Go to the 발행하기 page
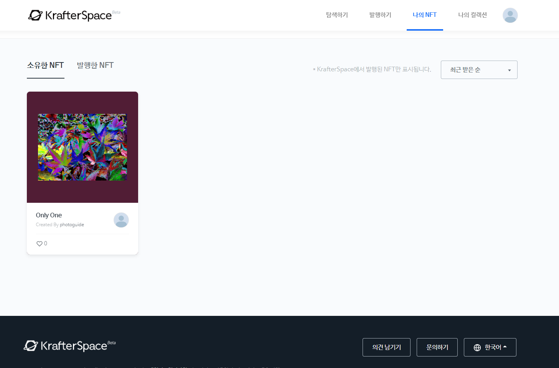The height and width of the screenshot is (368, 559). click(380, 15)
